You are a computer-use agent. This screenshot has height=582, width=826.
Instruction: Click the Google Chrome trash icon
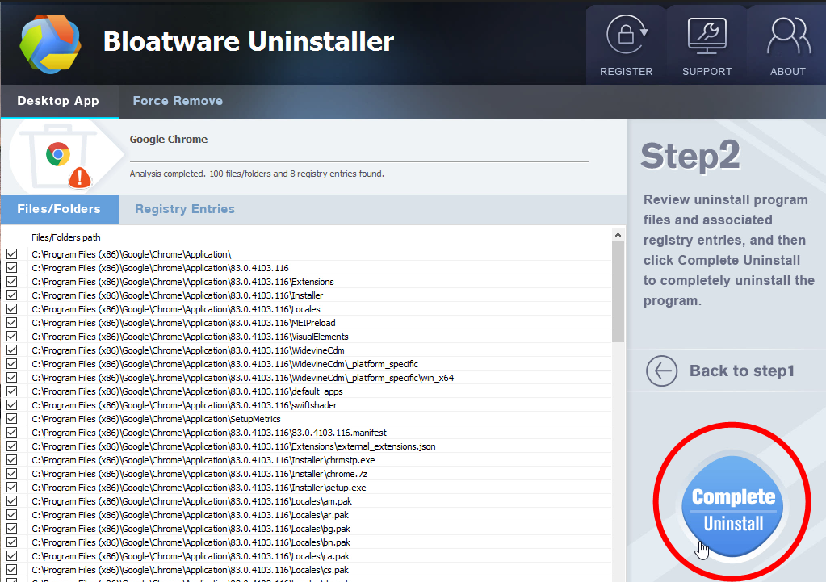click(58, 156)
